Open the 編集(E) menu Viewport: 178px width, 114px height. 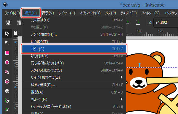[x=31, y=13]
